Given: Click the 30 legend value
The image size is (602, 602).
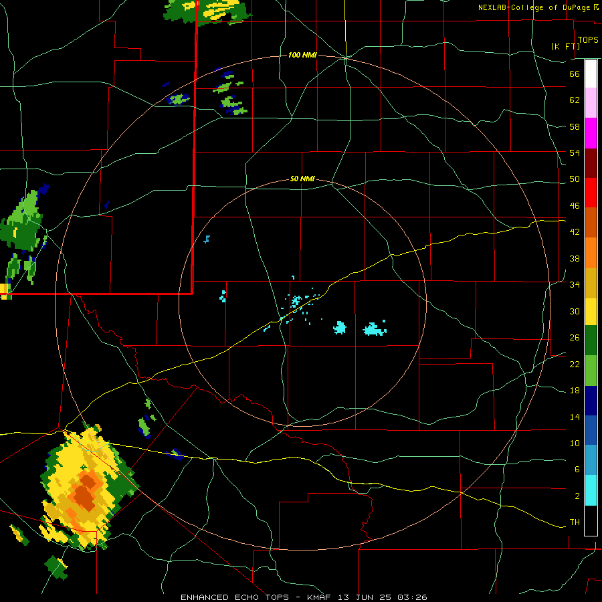Looking at the screenshot, I should tap(575, 311).
